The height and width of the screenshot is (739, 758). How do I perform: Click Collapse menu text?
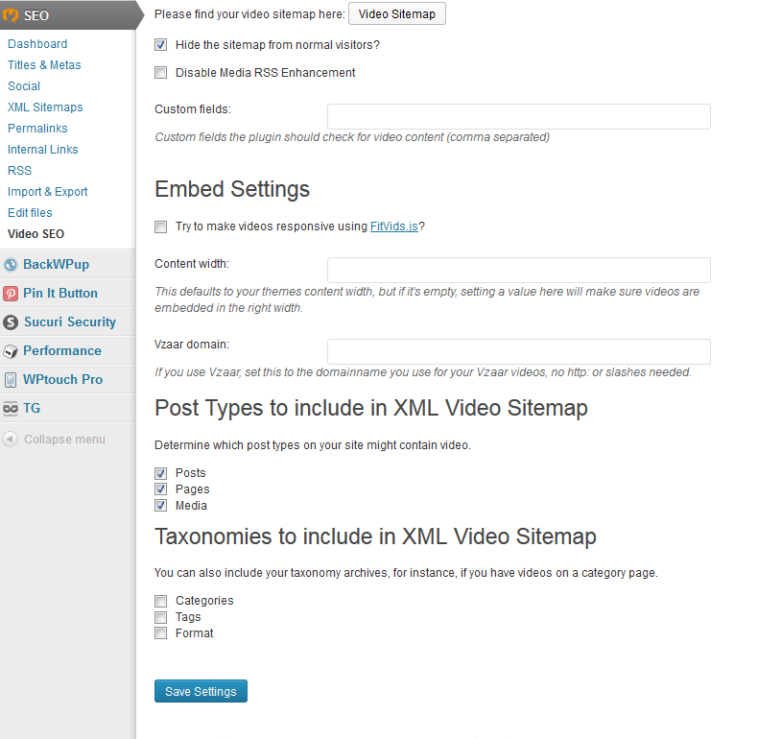click(x=65, y=440)
